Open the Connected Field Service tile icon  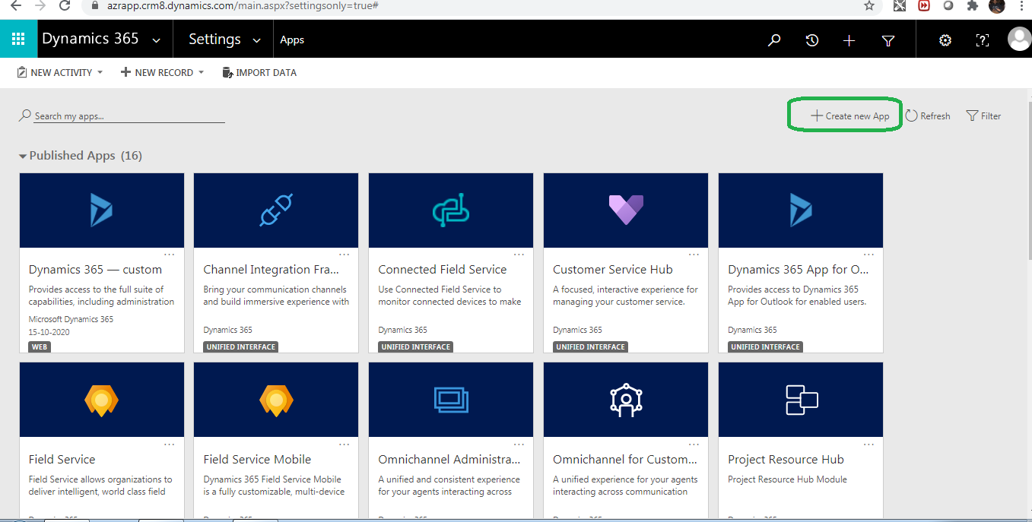(x=451, y=210)
